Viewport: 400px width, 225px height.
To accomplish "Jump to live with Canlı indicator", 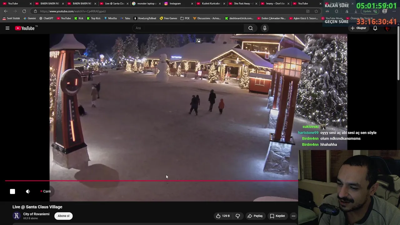I will 46,191.
